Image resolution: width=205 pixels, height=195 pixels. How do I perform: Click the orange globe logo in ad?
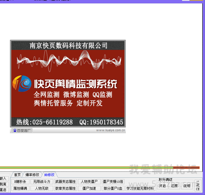coord(22,84)
